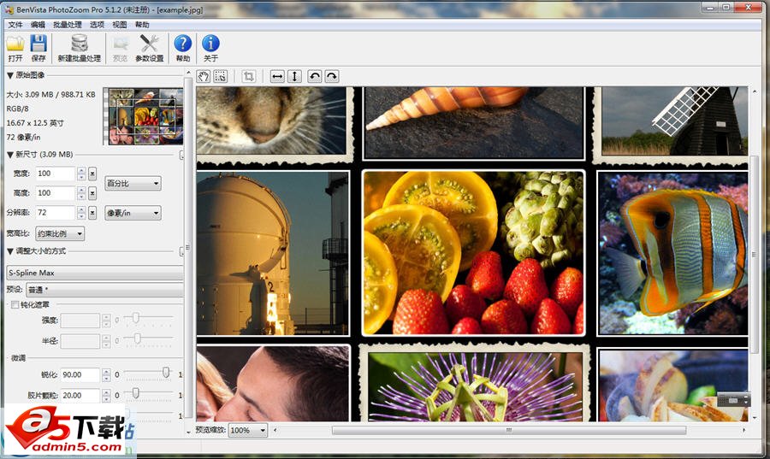Open 参数设置 preferences tools icon
The height and width of the screenshot is (459, 770).
click(x=151, y=44)
